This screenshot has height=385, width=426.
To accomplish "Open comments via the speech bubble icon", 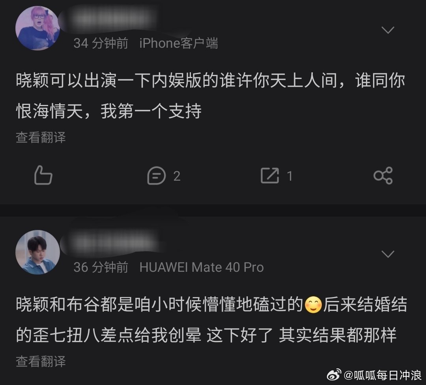I will pyautogui.click(x=156, y=176).
